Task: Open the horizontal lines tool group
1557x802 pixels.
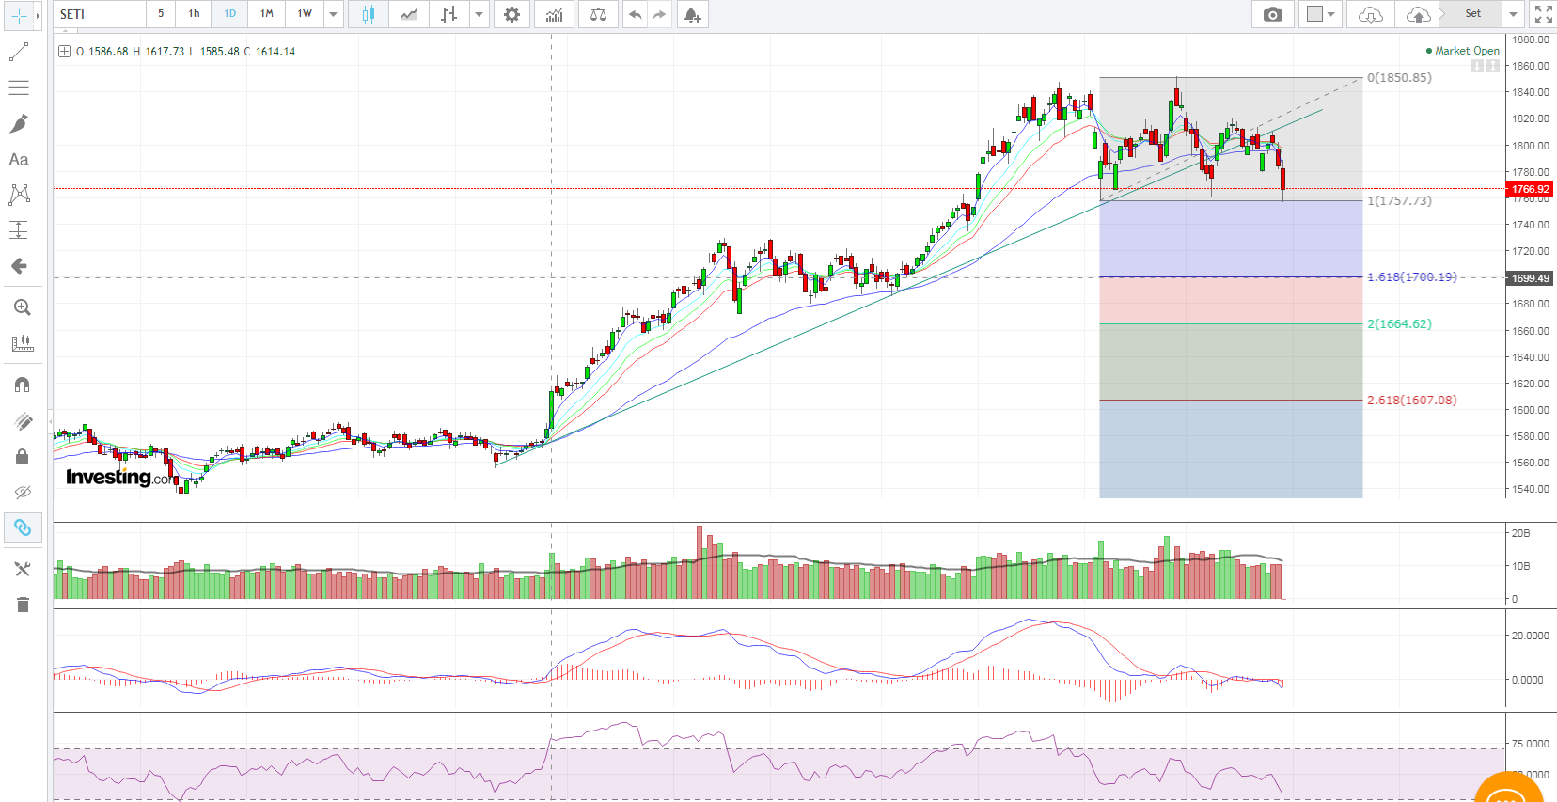Action: (x=19, y=88)
